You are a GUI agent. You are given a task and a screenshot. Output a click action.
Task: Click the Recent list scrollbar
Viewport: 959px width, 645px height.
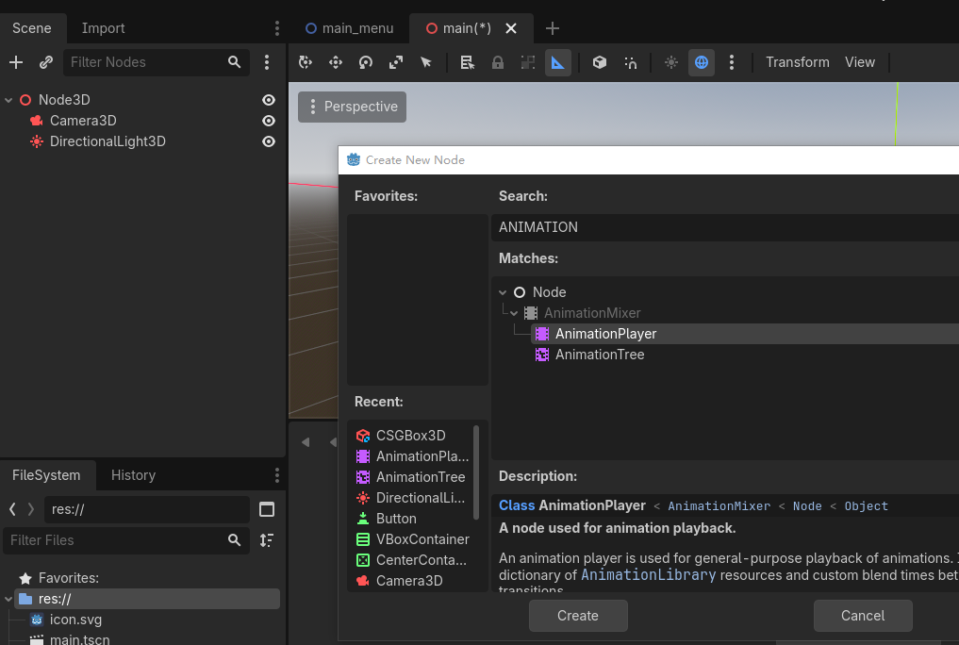click(476, 472)
